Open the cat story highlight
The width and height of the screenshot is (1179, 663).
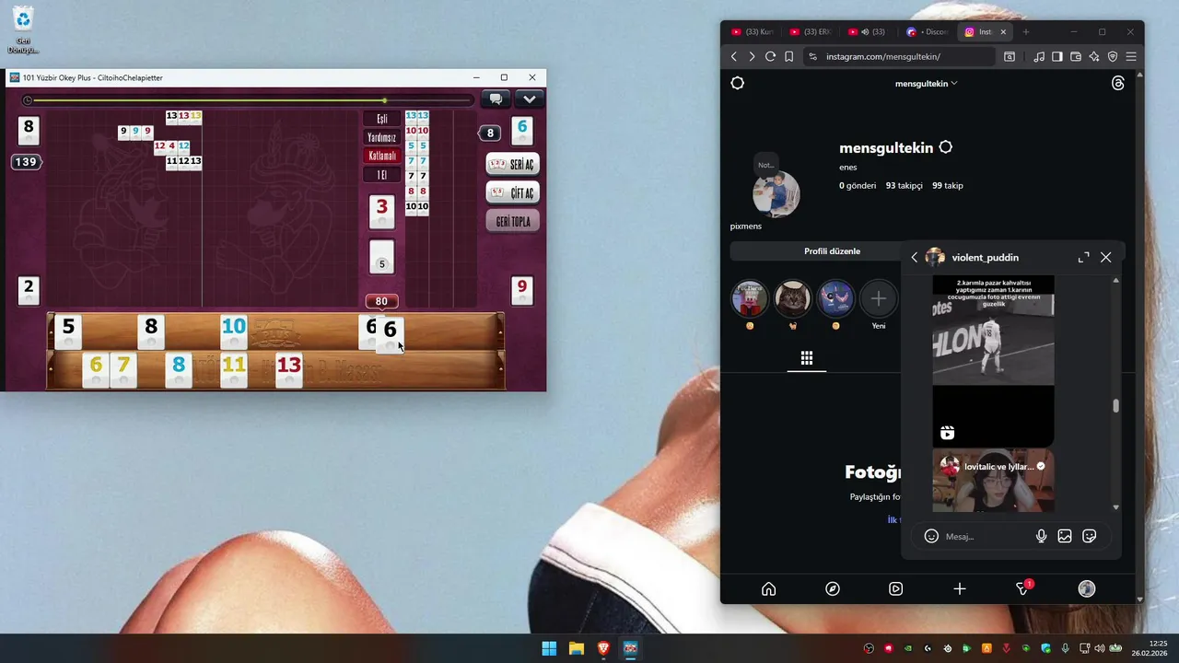[x=792, y=298]
